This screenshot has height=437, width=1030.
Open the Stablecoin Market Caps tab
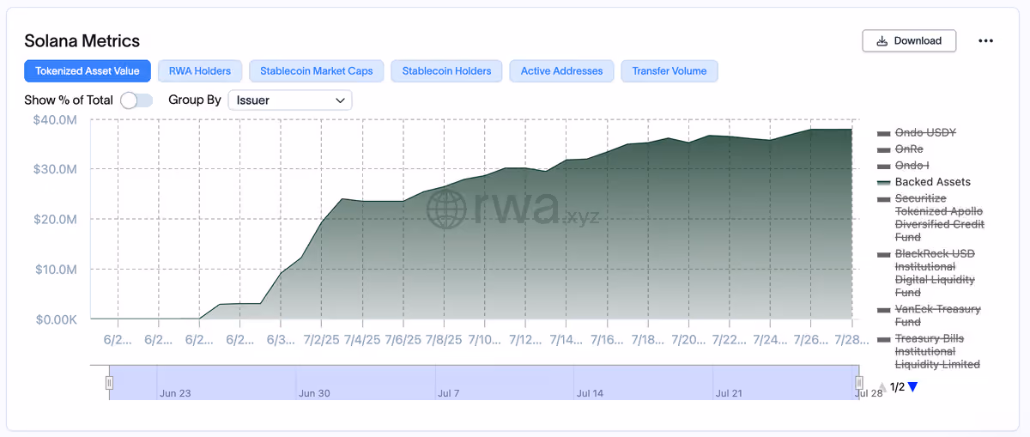[x=317, y=71]
